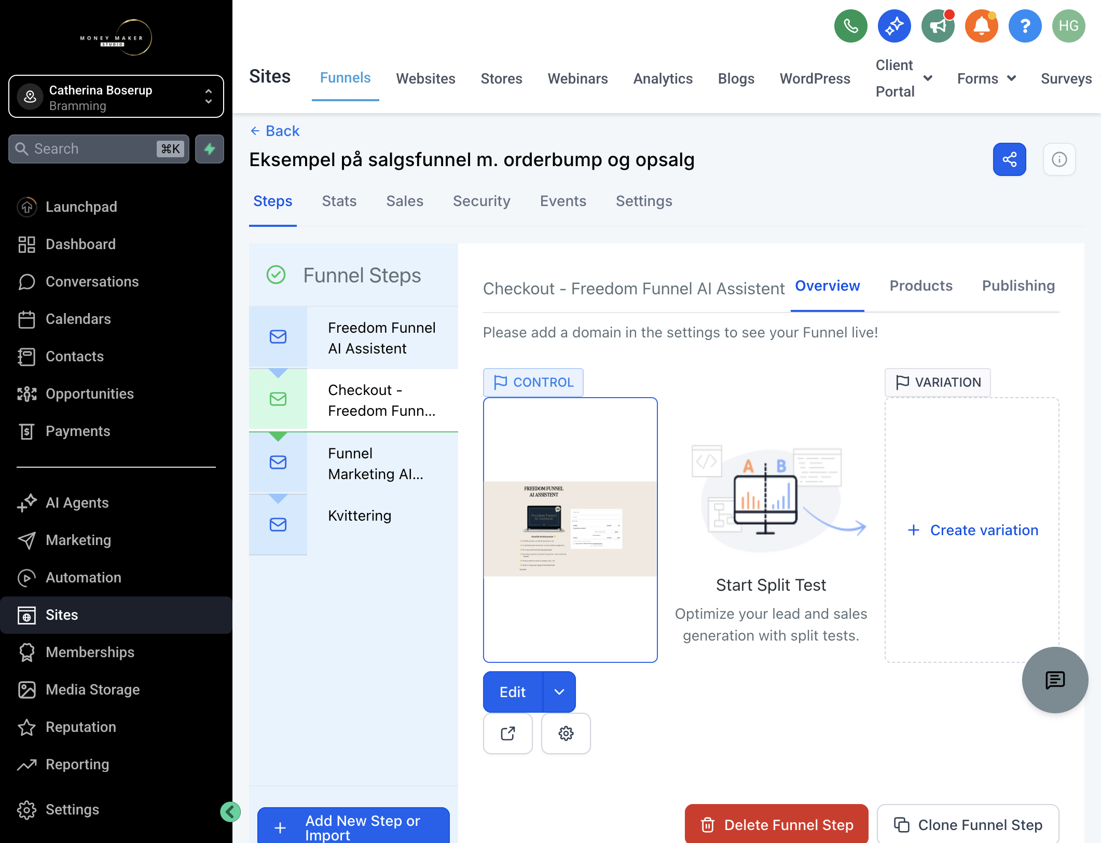Screen dimensions: 1101x843
Task: Collapse the sidebar with green arrow
Action: click(230, 812)
